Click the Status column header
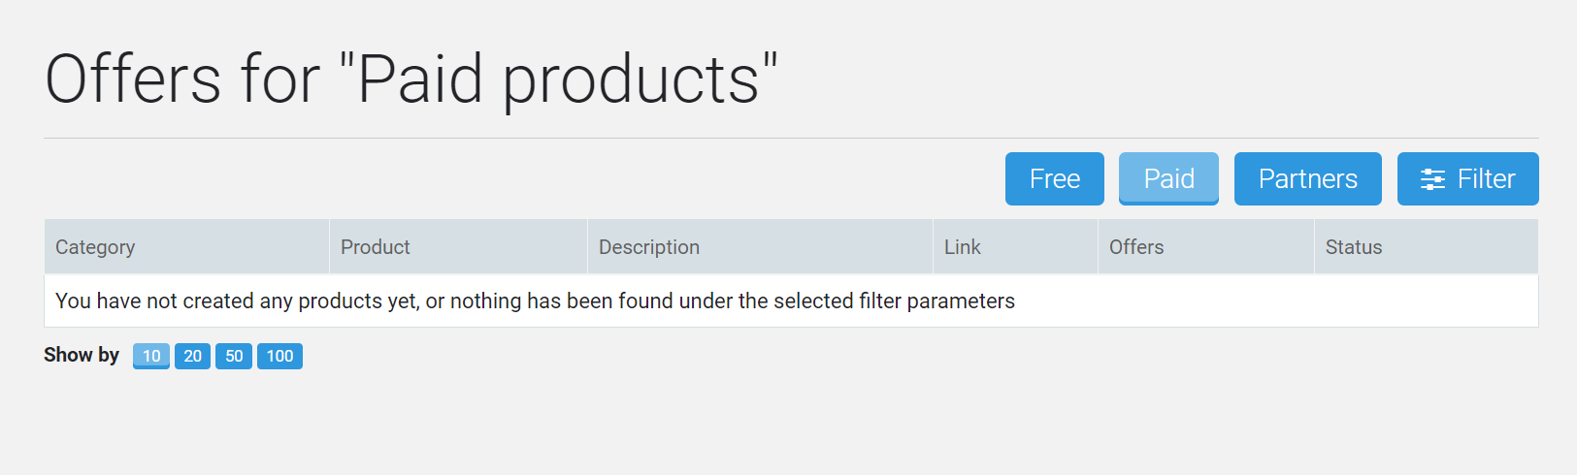 (x=1426, y=246)
